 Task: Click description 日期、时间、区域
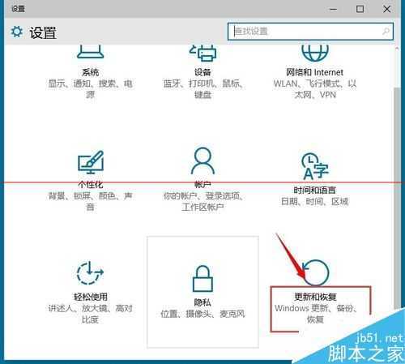pos(315,202)
